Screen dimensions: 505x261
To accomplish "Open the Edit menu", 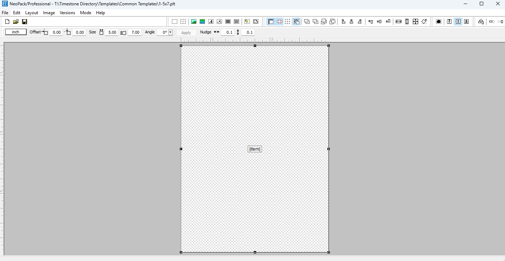I will 17,12.
